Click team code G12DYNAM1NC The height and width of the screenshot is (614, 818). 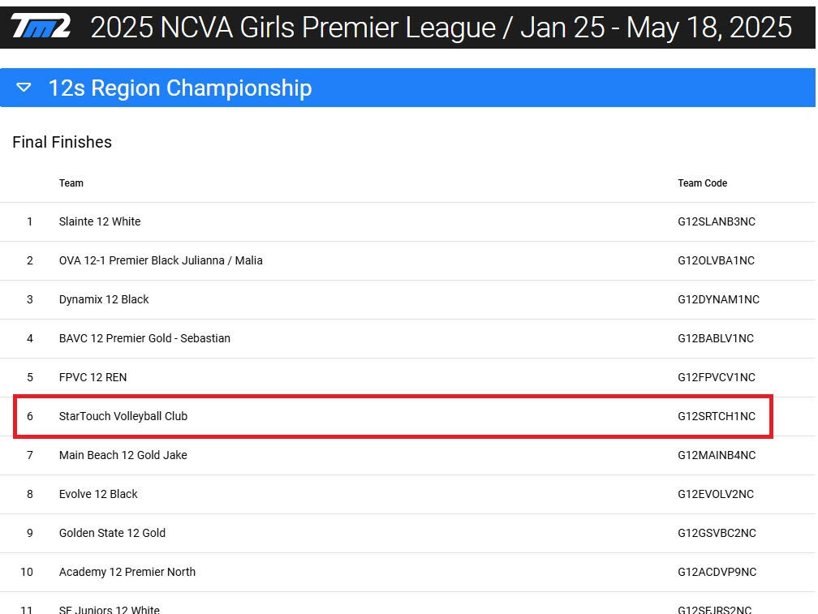click(x=718, y=299)
